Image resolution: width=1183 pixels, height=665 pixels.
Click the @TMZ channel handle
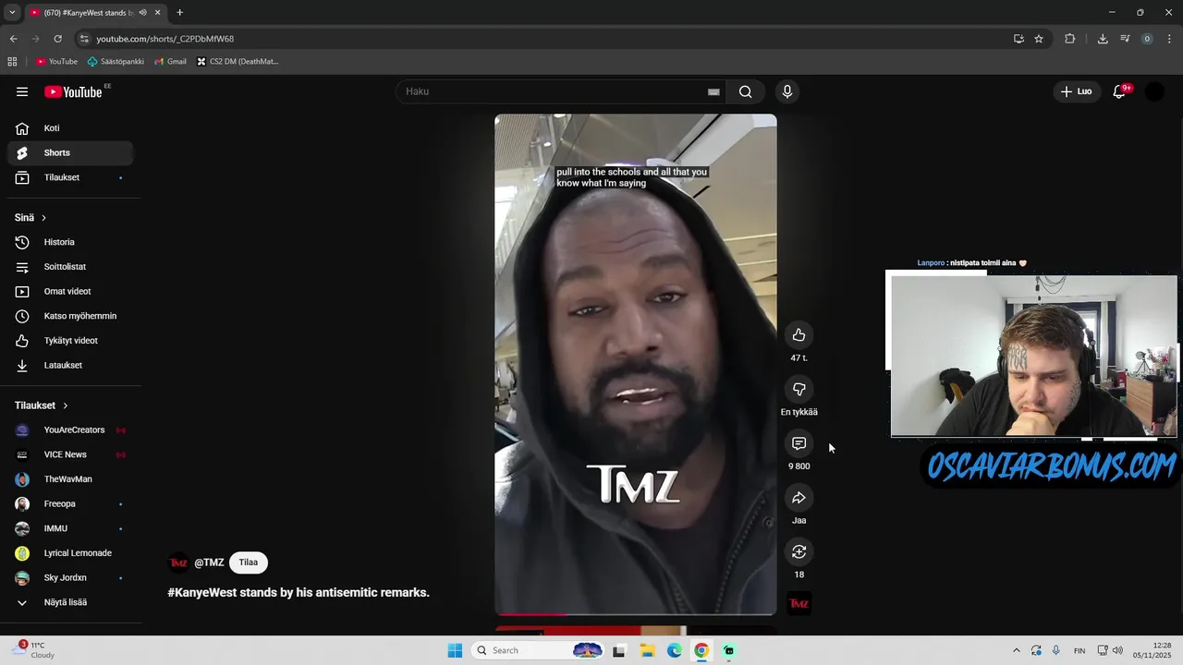click(209, 562)
